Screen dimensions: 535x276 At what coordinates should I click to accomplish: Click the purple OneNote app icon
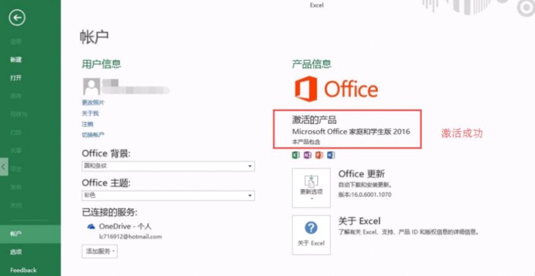coord(308,155)
